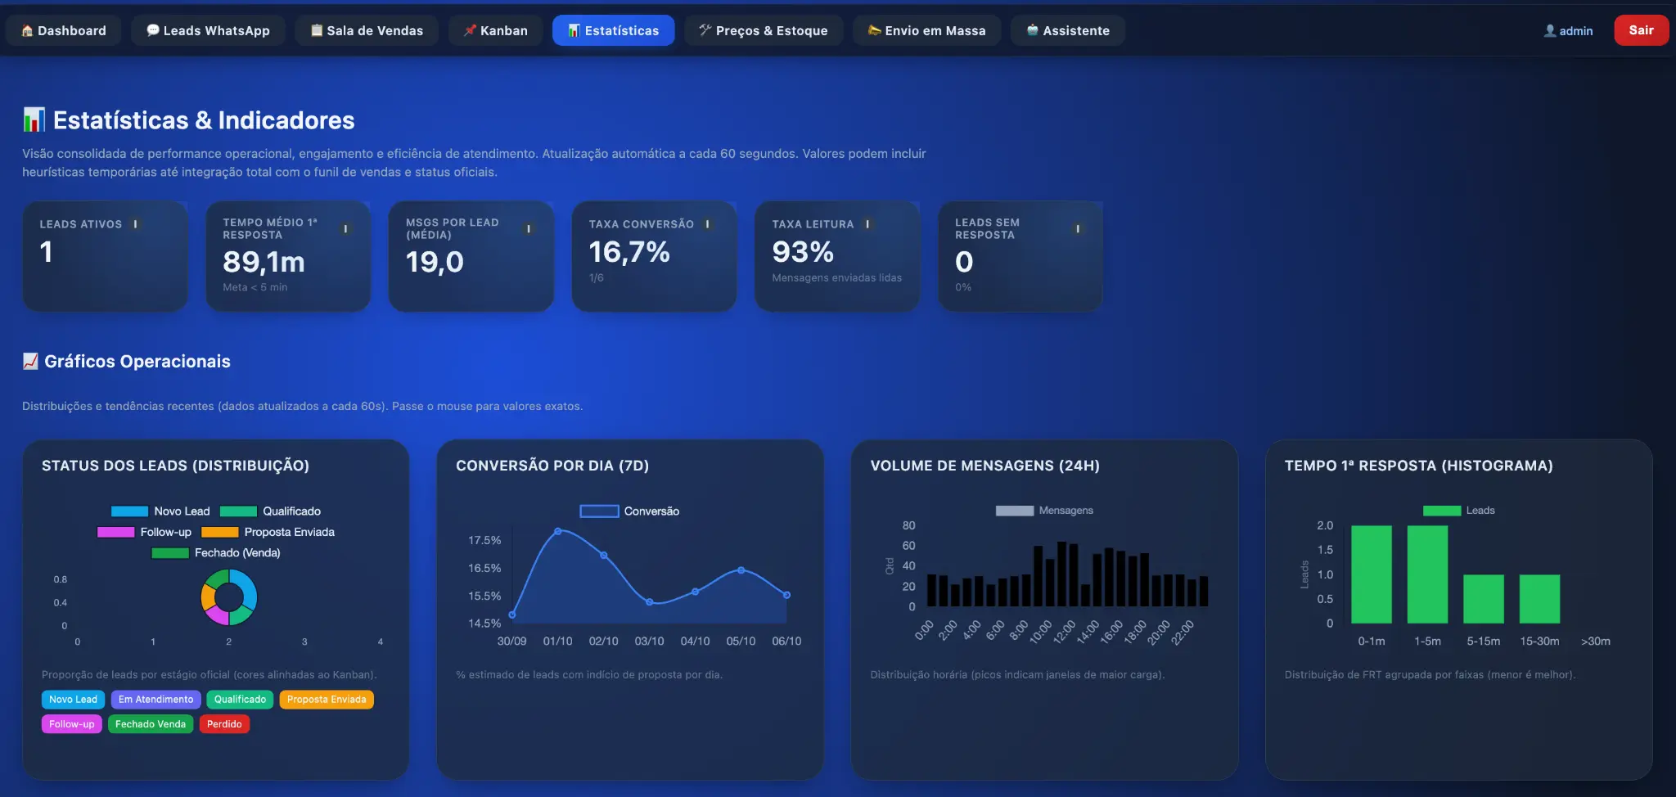Viewport: 1676px width, 797px height.
Task: Open Leads WhatsApp page
Action: (x=208, y=31)
